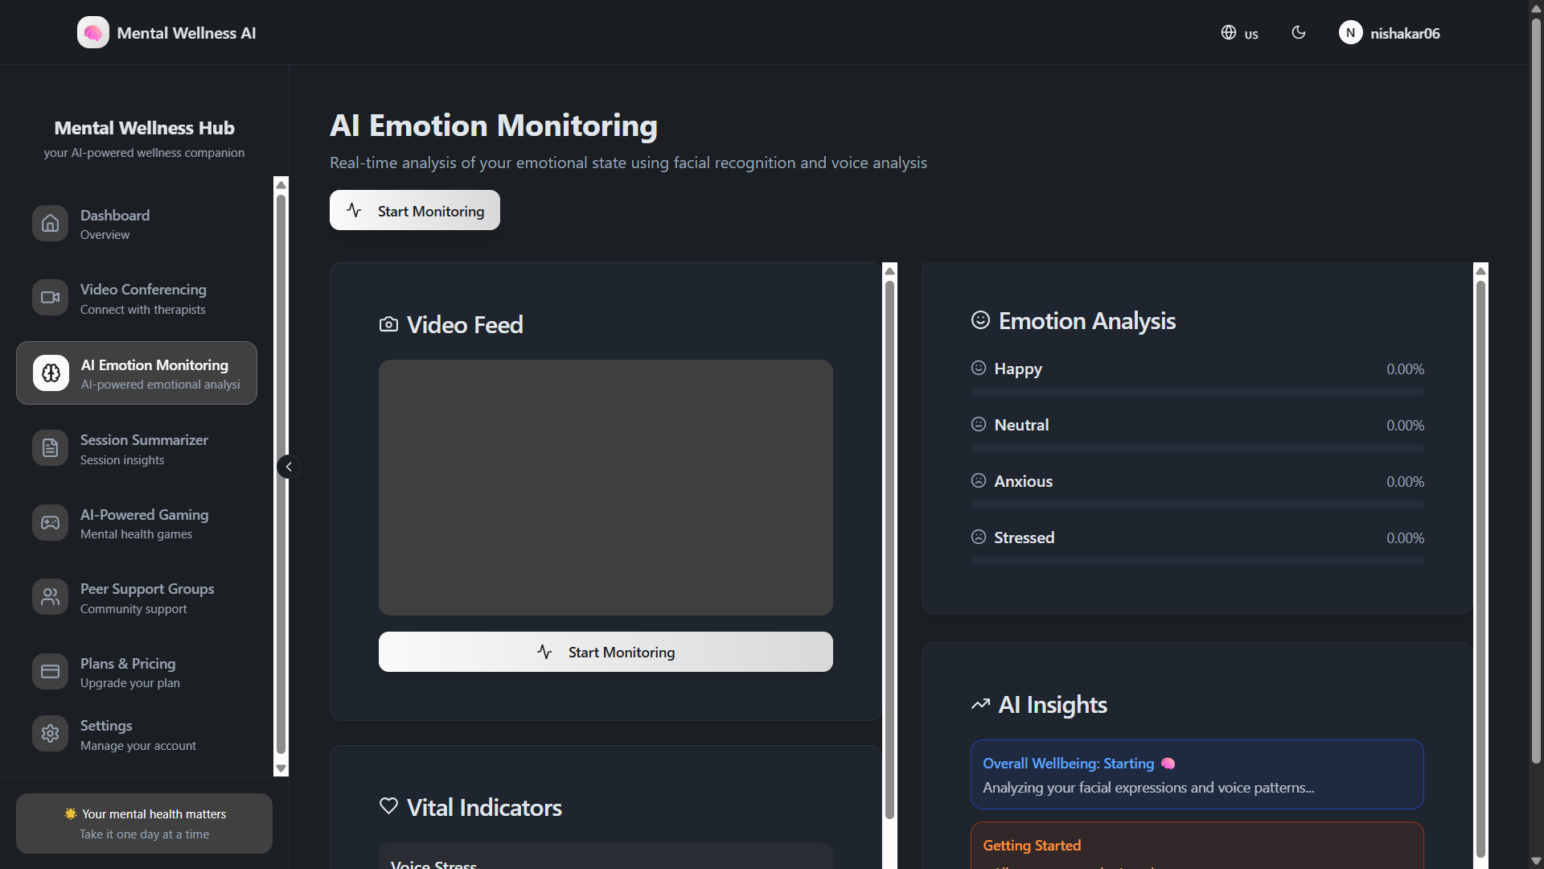Click the AI-Powered Gaming controller icon
The height and width of the screenshot is (869, 1544).
tap(50, 523)
